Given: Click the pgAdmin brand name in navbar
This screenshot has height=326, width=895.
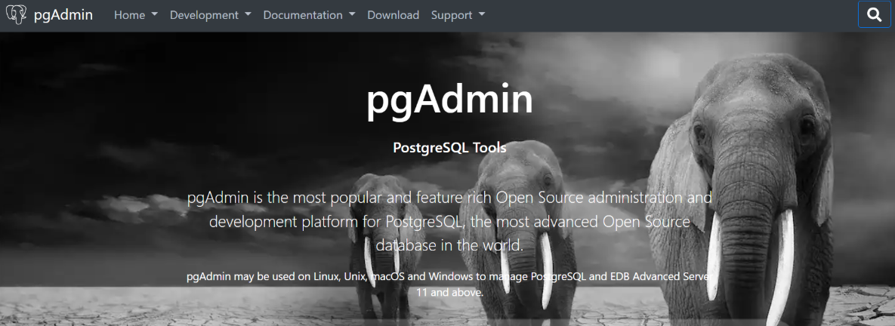Looking at the screenshot, I should (x=63, y=15).
